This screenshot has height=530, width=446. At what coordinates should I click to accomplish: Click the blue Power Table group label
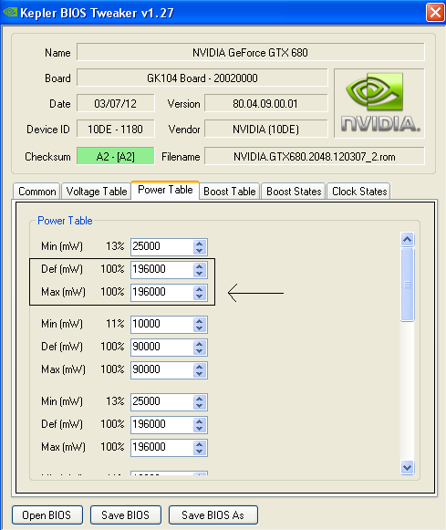click(65, 221)
